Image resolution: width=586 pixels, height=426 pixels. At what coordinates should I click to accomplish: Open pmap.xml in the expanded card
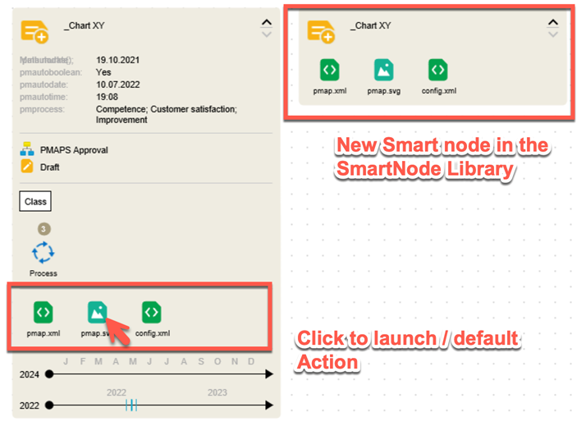pos(43,312)
